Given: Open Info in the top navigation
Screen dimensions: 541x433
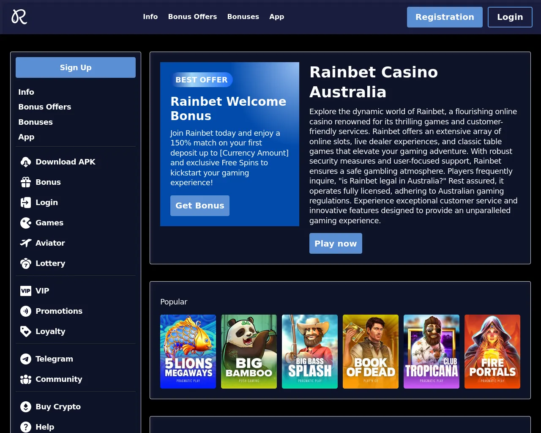Looking at the screenshot, I should tap(150, 17).
